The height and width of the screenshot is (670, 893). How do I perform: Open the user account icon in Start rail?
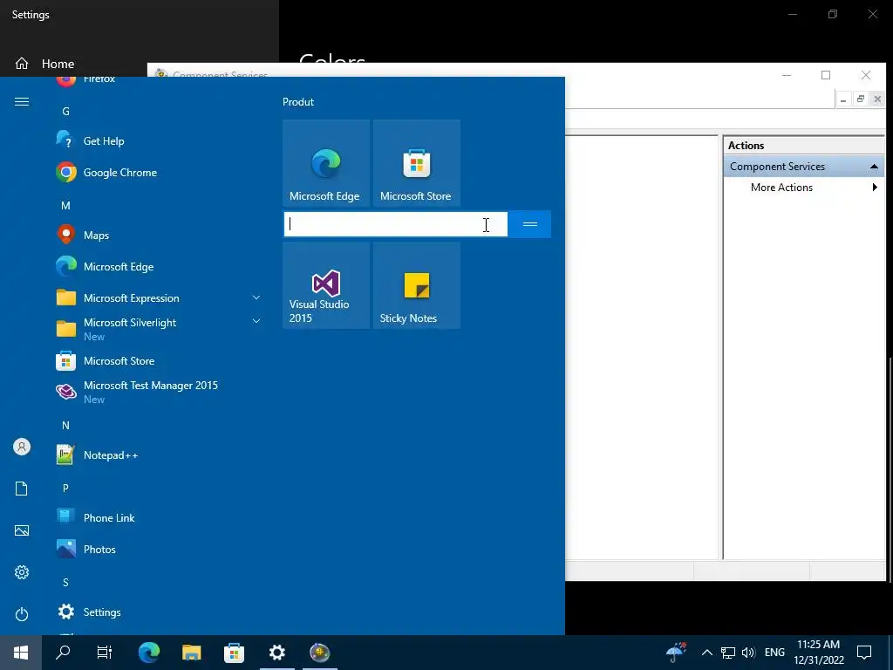(22, 447)
